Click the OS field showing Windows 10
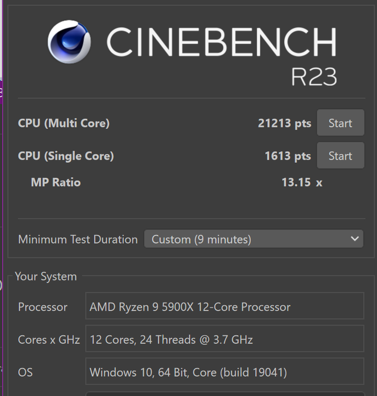The width and height of the screenshot is (377, 396). click(x=224, y=371)
